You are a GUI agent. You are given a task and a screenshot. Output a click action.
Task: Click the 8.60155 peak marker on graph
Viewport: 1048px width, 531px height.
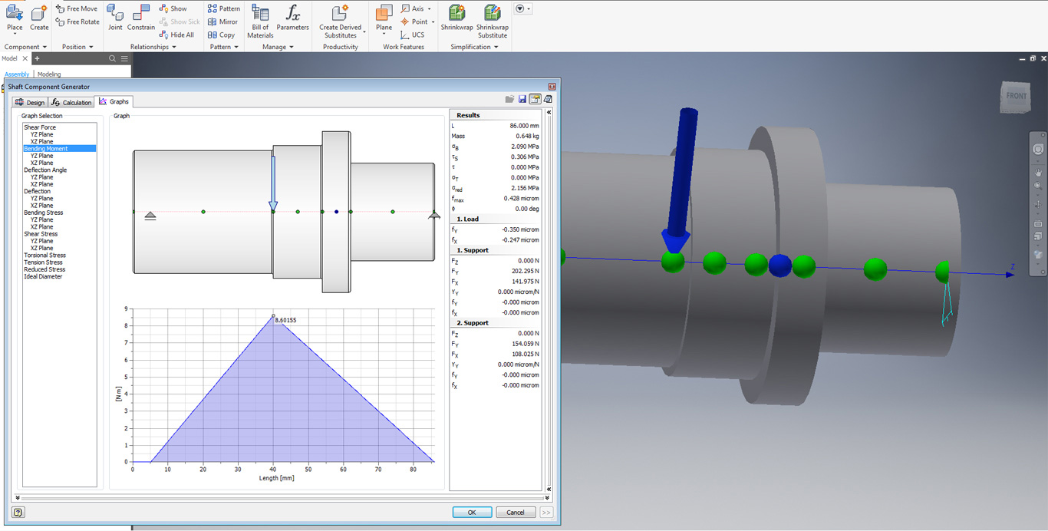273,315
